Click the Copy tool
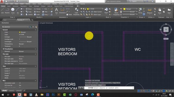This screenshot has width=174, height=97. click(x=29, y=12)
